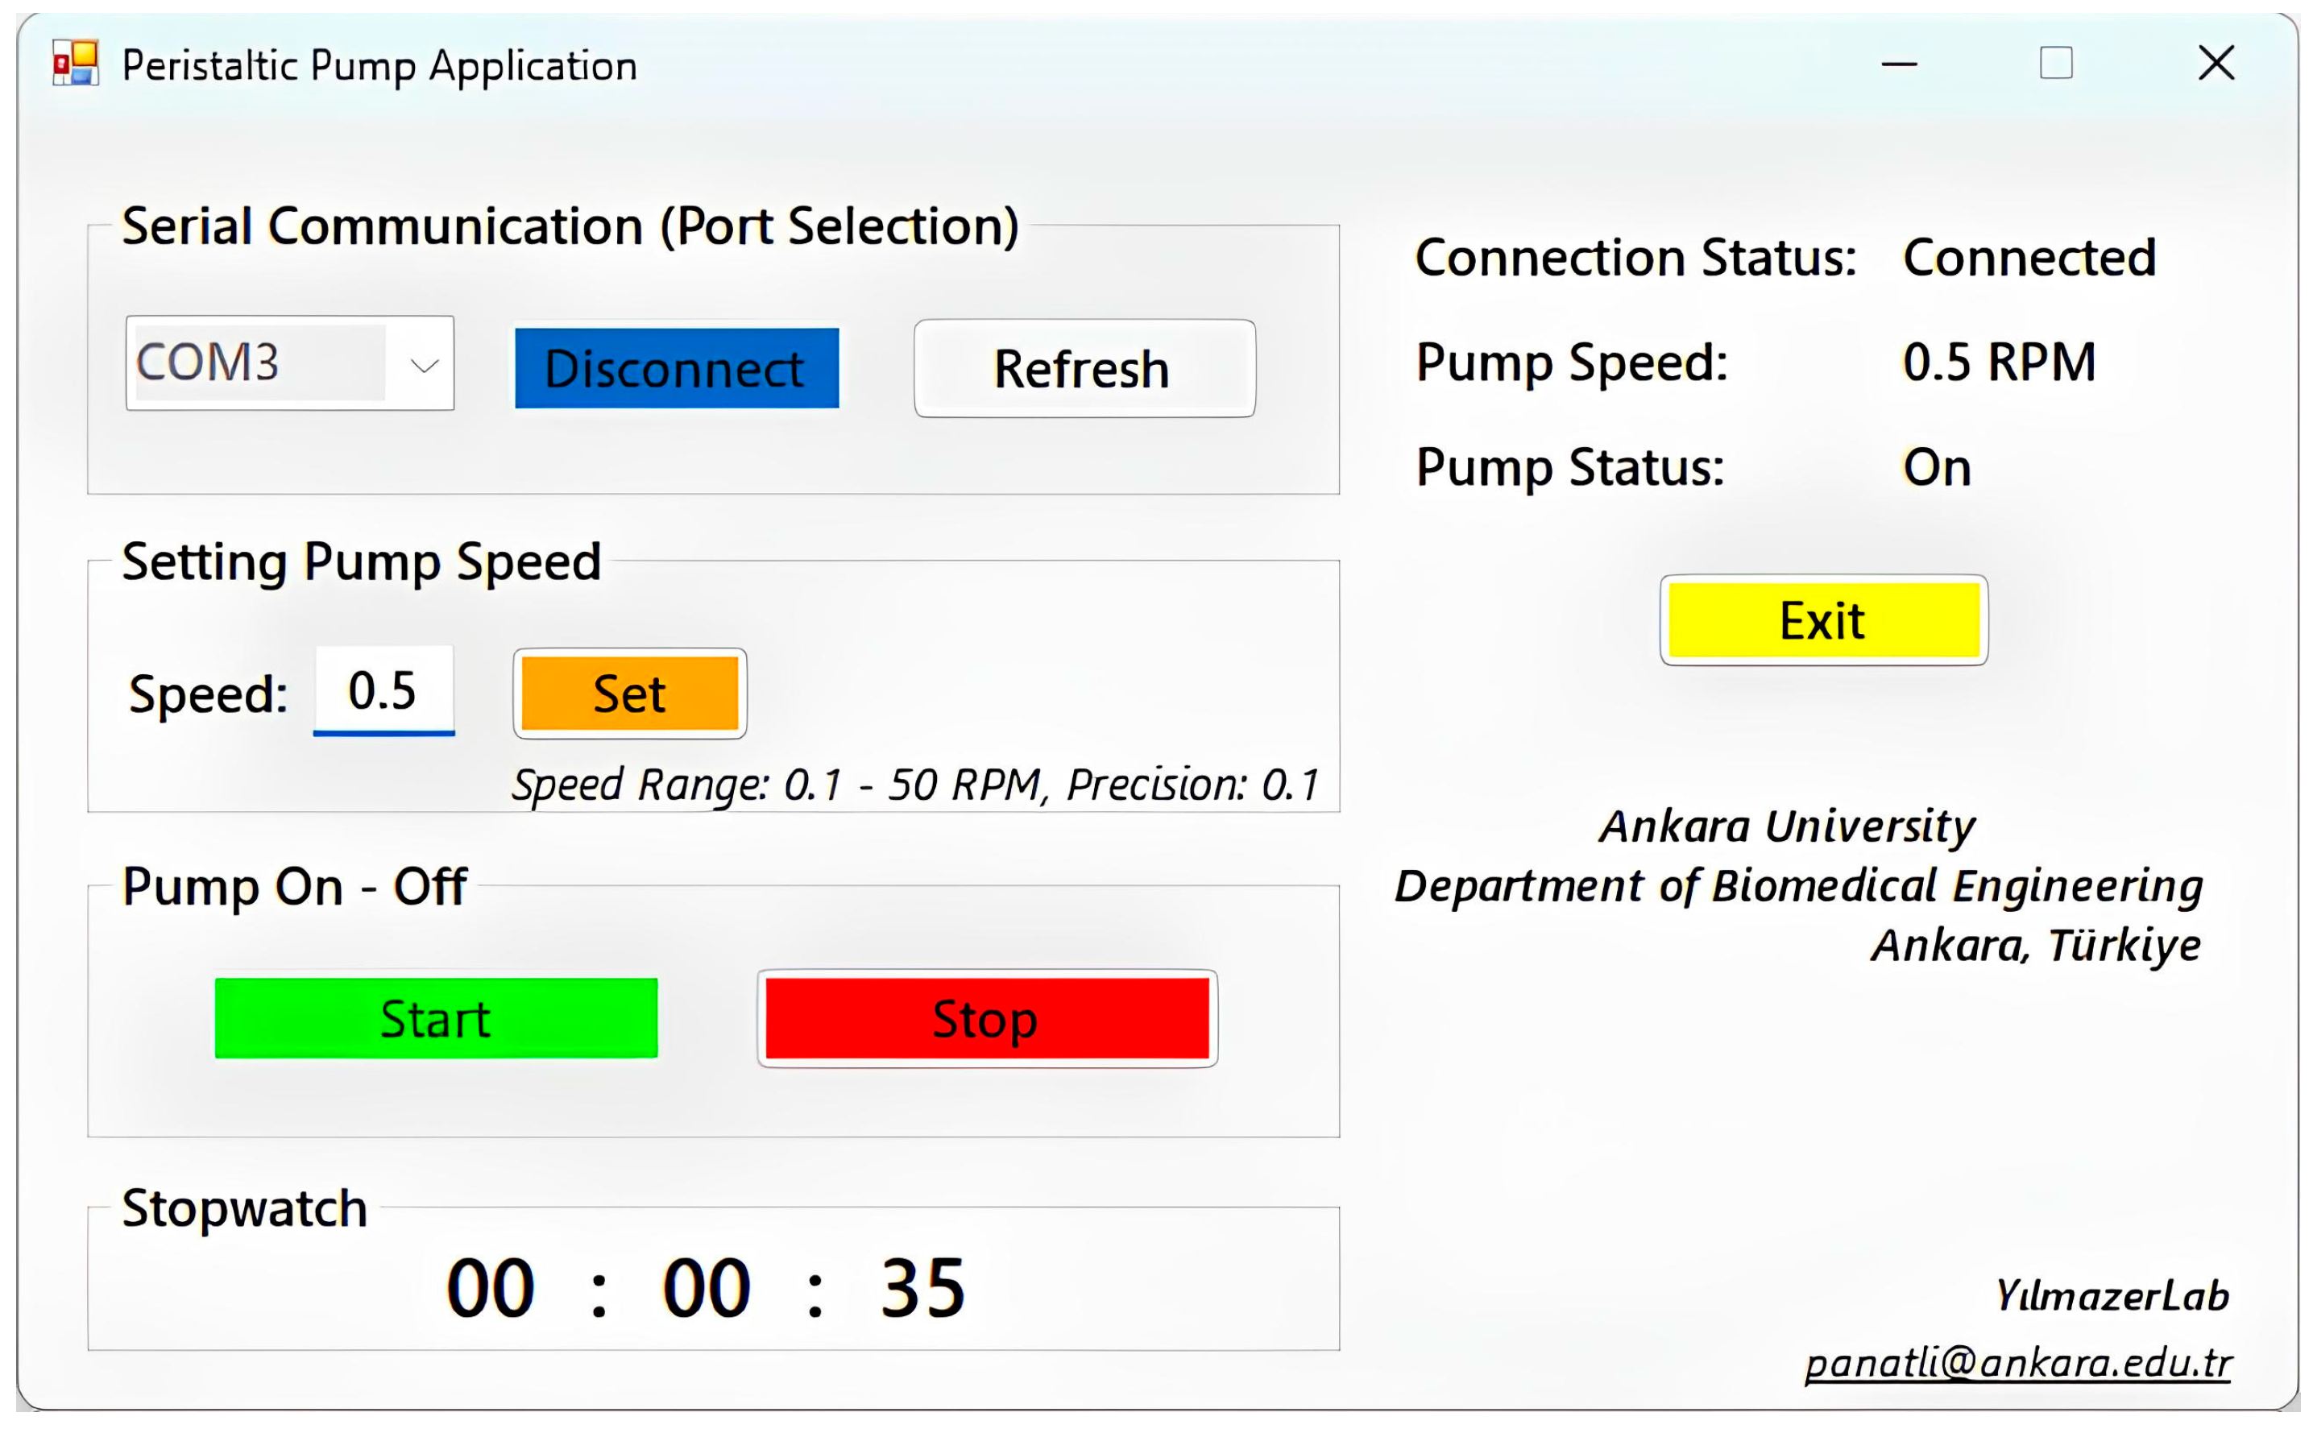The width and height of the screenshot is (2313, 1433).
Task: Stop the pump with red Stop button
Action: click(986, 1019)
